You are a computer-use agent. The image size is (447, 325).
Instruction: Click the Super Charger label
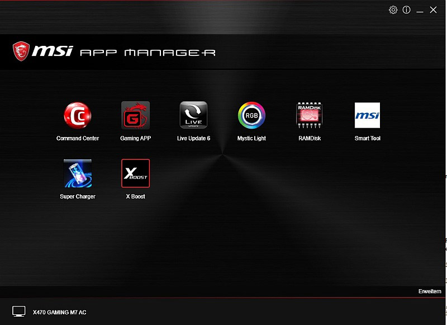click(x=78, y=196)
